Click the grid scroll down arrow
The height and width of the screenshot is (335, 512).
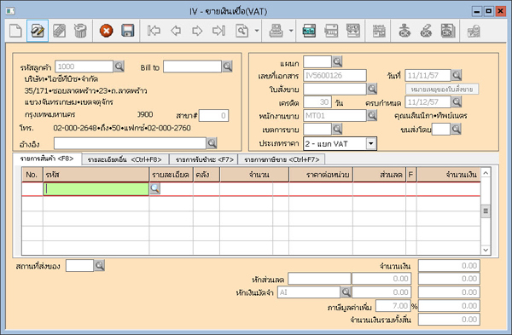point(486,250)
